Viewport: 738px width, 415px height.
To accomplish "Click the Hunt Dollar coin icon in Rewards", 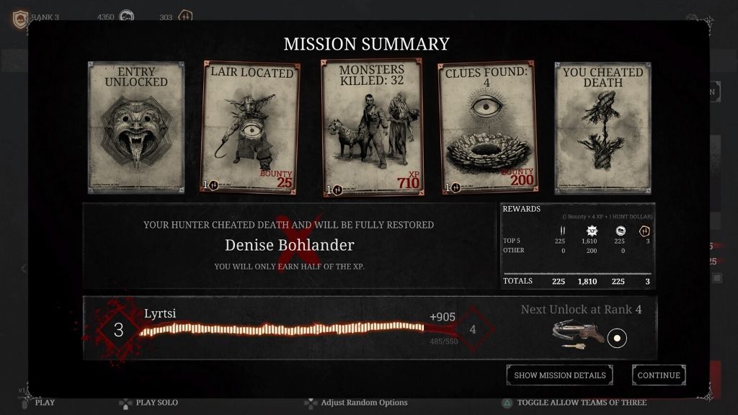I will click(x=621, y=231).
